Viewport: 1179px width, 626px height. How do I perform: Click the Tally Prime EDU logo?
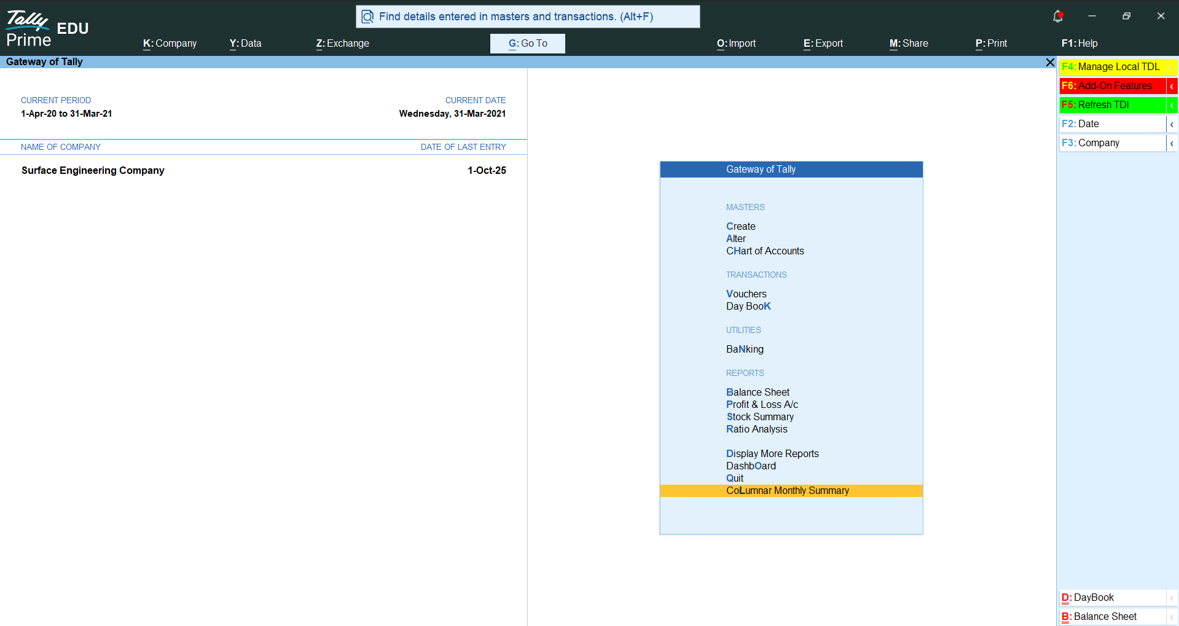pos(47,29)
